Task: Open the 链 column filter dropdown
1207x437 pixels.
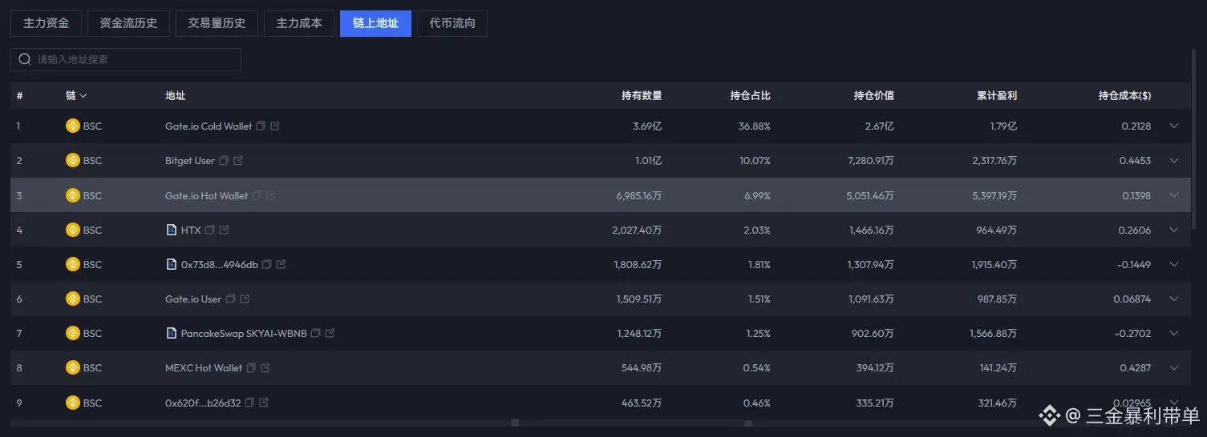Action: pyautogui.click(x=76, y=95)
